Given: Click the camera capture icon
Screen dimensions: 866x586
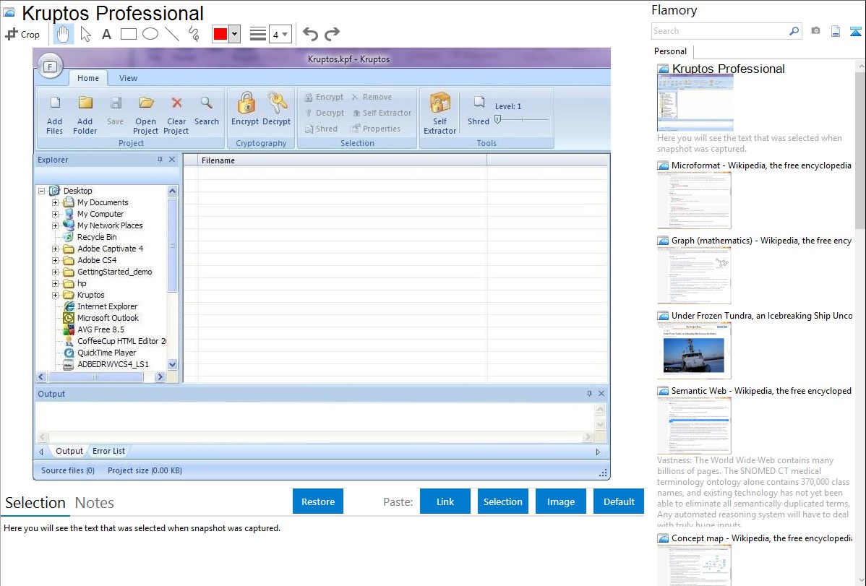Looking at the screenshot, I should [x=815, y=31].
